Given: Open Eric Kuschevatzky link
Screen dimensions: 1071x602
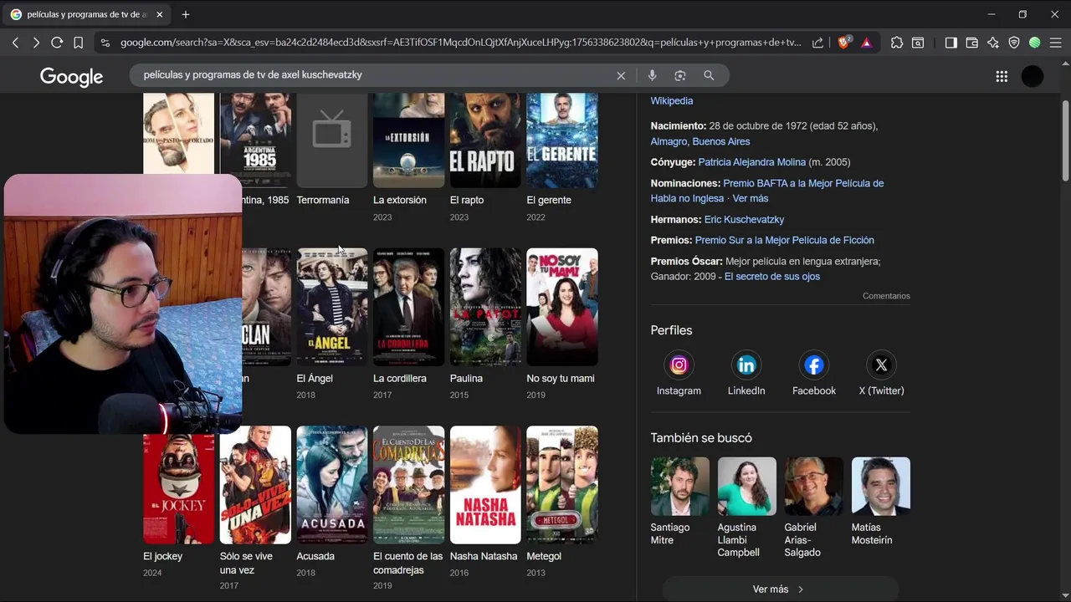Looking at the screenshot, I should click(x=744, y=220).
